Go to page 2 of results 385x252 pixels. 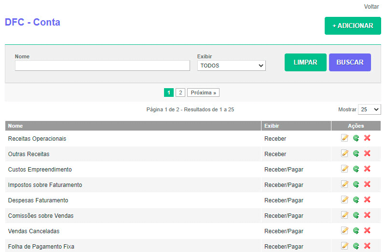(180, 93)
